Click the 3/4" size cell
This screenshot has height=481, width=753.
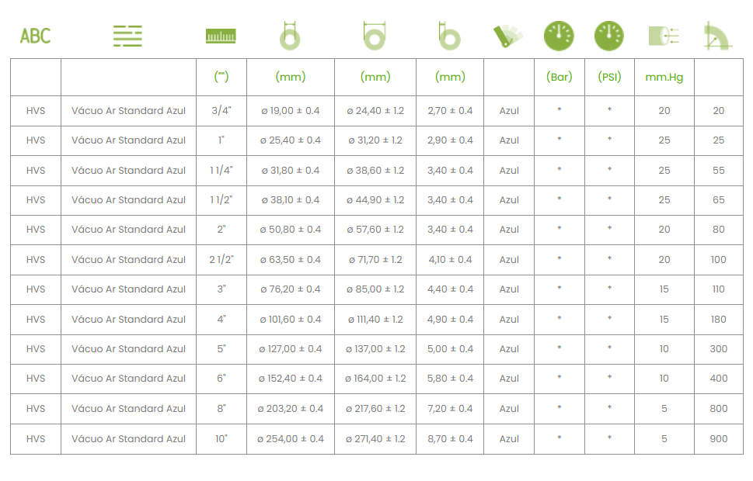pyautogui.click(x=221, y=111)
